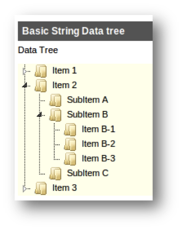Click the folder icon beside SubItem B
The width and height of the screenshot is (182, 230).
click(x=56, y=115)
